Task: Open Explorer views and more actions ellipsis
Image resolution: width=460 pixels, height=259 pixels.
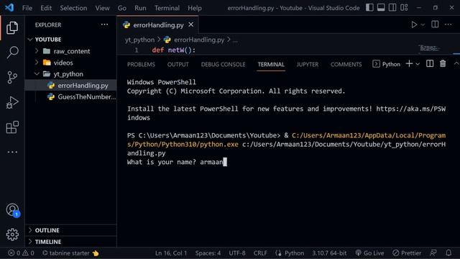Action: pyautogui.click(x=104, y=24)
